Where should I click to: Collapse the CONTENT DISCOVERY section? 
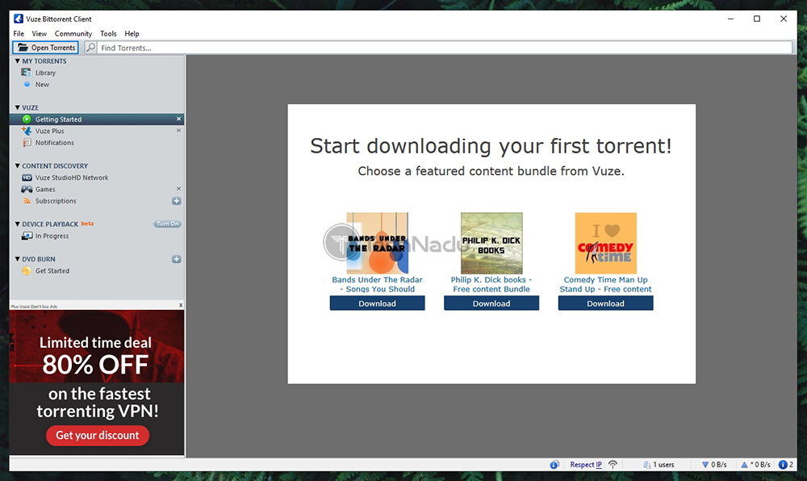pos(18,165)
